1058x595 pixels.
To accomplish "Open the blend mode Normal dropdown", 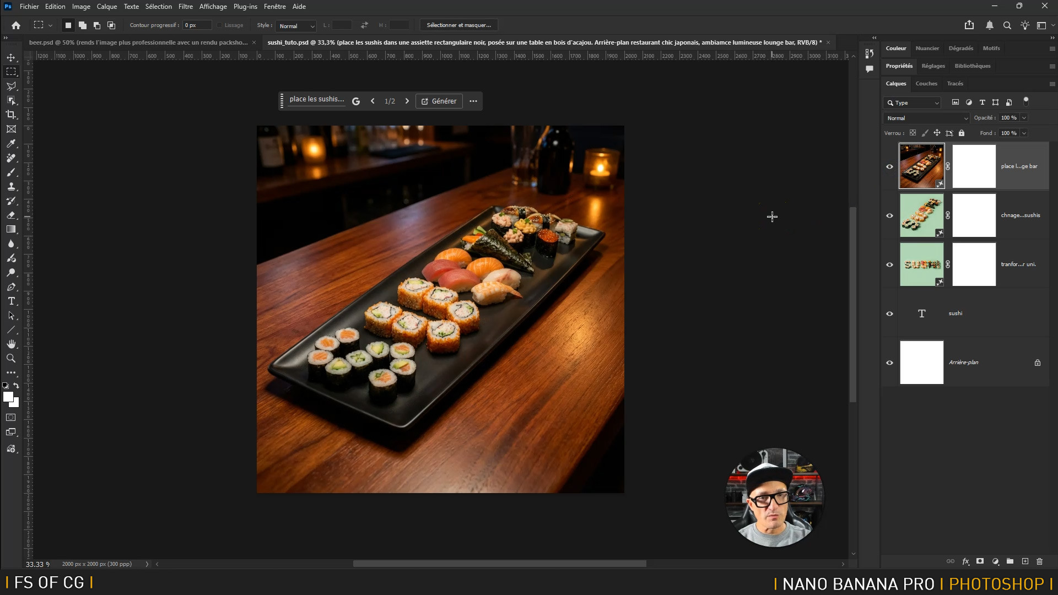I will pos(926,118).
